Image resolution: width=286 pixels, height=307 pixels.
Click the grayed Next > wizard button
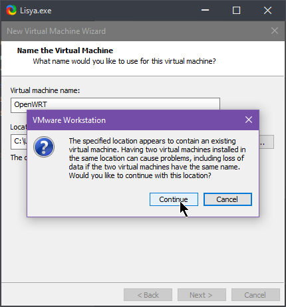(202, 295)
